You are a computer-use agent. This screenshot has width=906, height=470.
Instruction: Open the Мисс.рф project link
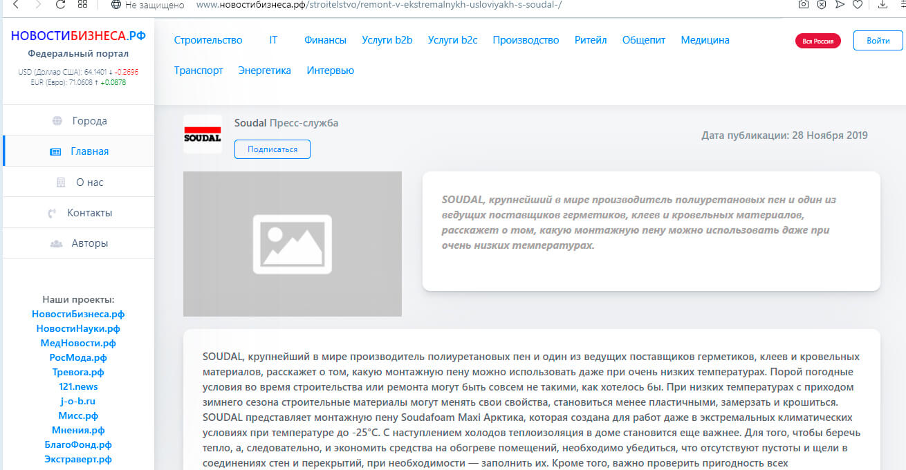(x=78, y=415)
